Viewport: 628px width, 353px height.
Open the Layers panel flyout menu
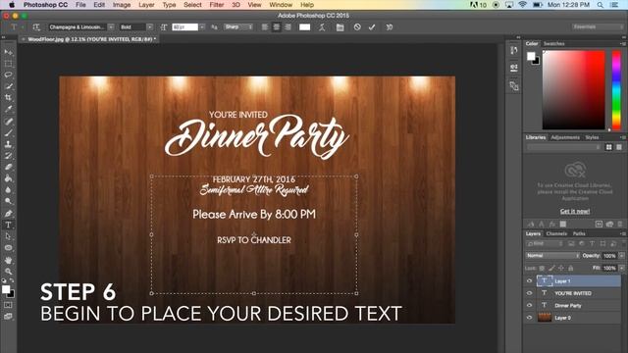(x=623, y=233)
